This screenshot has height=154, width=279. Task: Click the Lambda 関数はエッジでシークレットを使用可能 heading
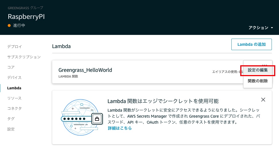coord(163,101)
